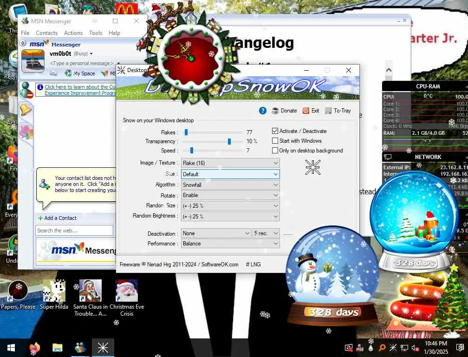The height and width of the screenshot is (357, 468).
Task: Open Actions menu in MSN Messenger
Action: [x=73, y=33]
